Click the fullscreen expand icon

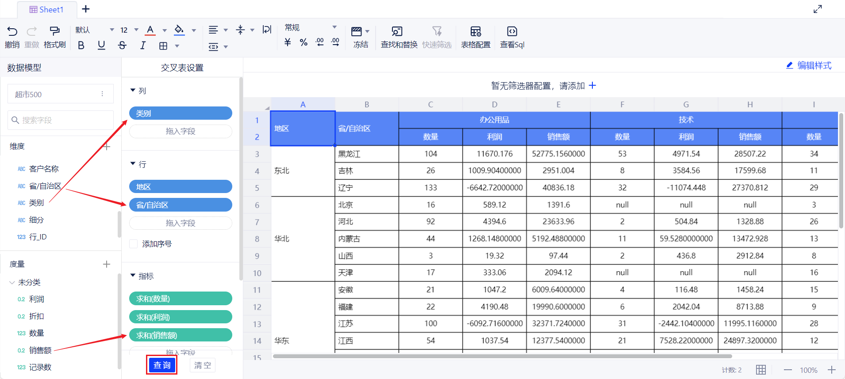tap(818, 9)
